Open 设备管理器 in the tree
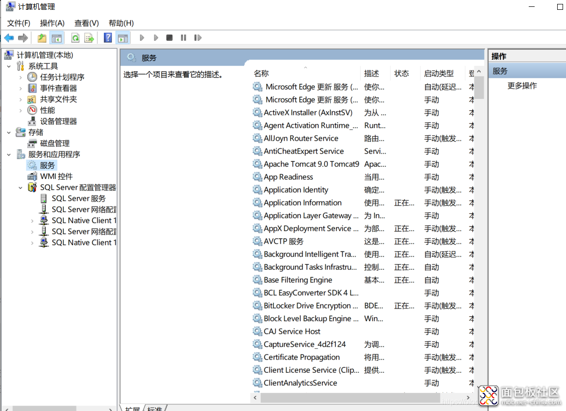This screenshot has width=566, height=411. pos(58,121)
